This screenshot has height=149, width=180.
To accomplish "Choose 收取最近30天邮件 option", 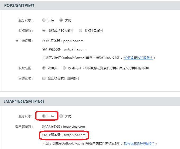I will (x=44, y=30).
